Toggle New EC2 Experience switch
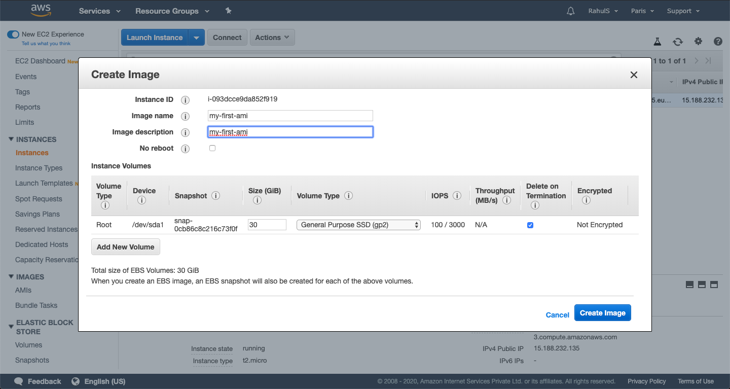Image resolution: width=730 pixels, height=389 pixels. [13, 34]
